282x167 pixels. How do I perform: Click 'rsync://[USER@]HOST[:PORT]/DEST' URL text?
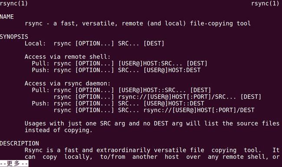pos(199,110)
